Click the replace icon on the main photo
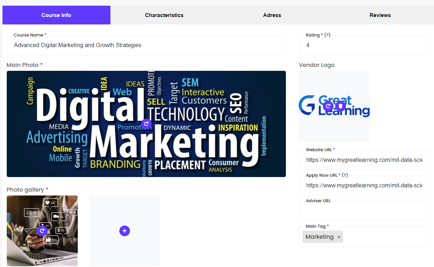Viewport: 434px width, 267px height. [x=146, y=124]
